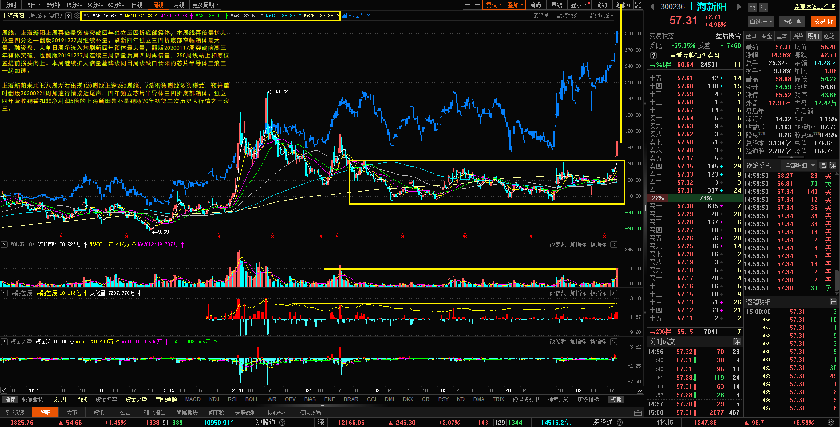Image resolution: width=840 pixels, height=427 pixels.
Task: Open the 设置均线 dropdown
Action: pyautogui.click(x=600, y=16)
